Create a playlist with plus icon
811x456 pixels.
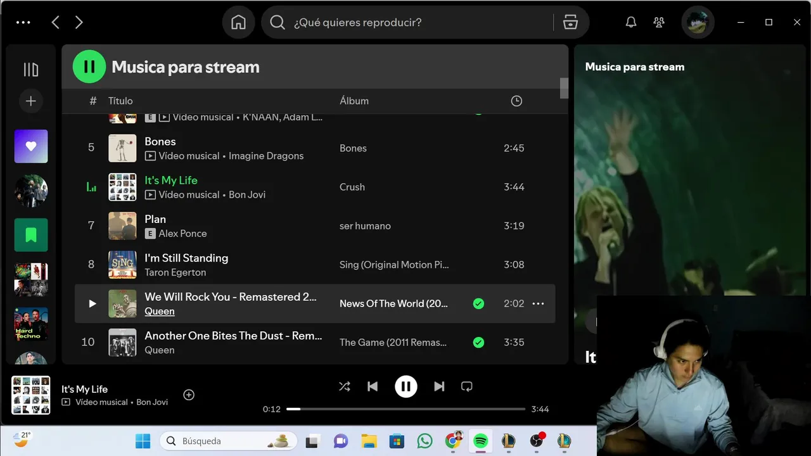31,101
